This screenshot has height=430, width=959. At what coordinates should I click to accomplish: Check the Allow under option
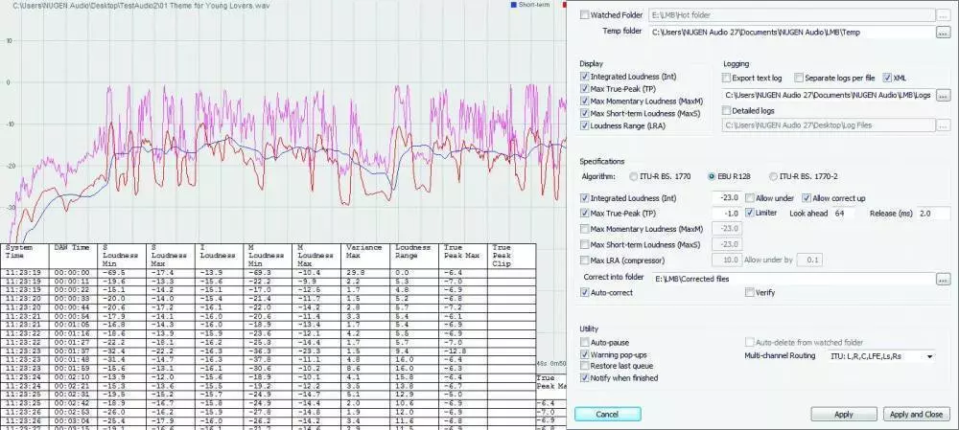750,198
